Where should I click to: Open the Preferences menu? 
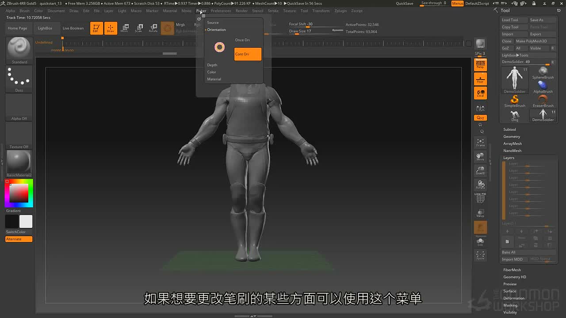pos(221,11)
